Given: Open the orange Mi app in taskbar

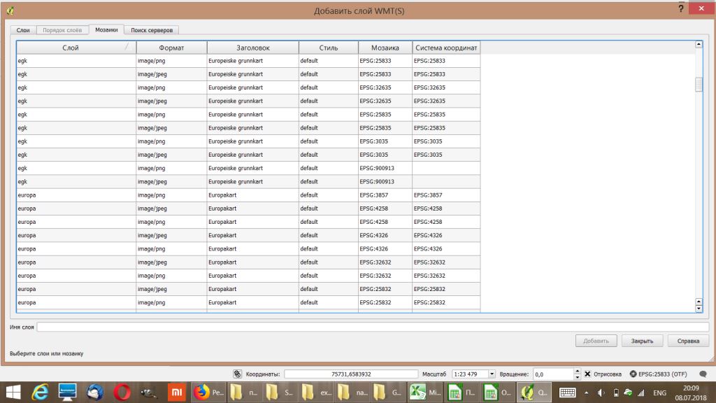Looking at the screenshot, I should pyautogui.click(x=176, y=393).
